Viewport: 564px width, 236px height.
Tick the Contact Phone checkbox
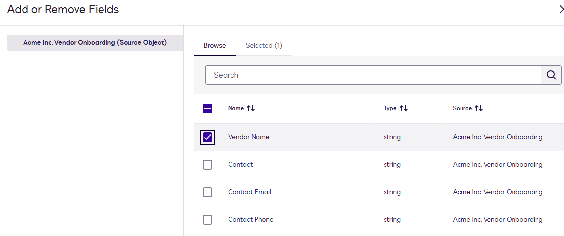click(207, 220)
